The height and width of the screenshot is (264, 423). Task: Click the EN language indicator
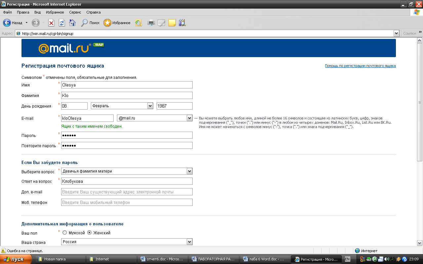(347, 259)
